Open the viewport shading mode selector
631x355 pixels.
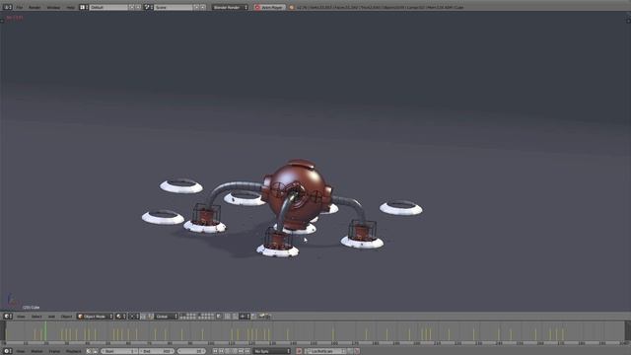[x=121, y=317]
